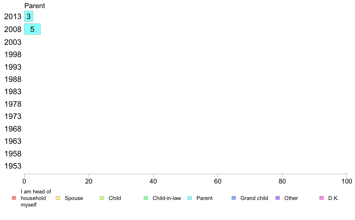
Task: Select the 1953 year label
Action: [13, 166]
